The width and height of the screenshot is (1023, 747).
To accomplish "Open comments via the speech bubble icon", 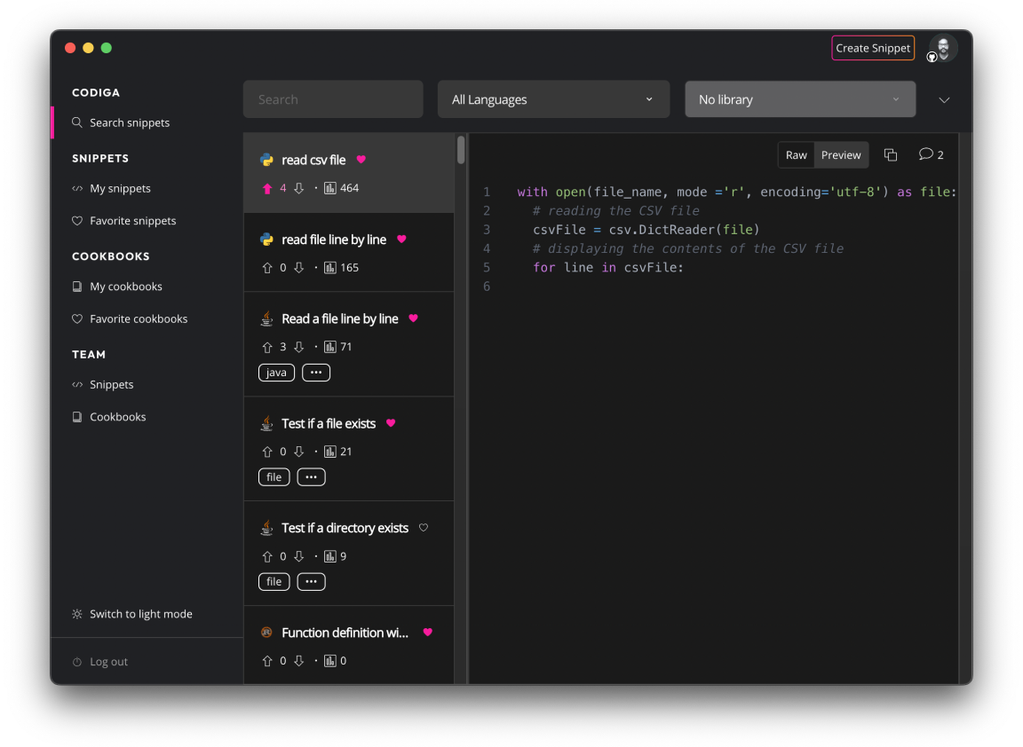I will pos(926,154).
